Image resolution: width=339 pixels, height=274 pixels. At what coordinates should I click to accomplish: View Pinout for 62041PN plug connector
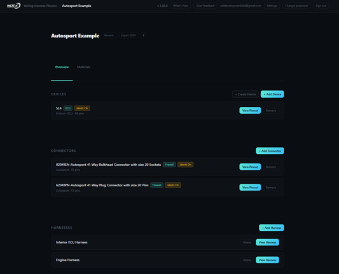250,188
